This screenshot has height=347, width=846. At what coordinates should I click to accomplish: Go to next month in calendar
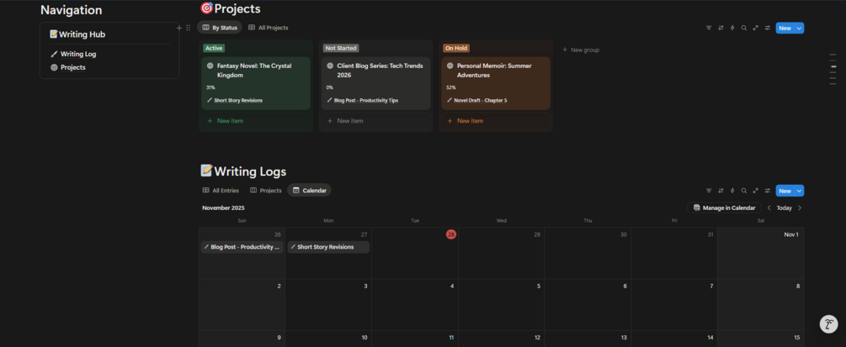(800, 208)
